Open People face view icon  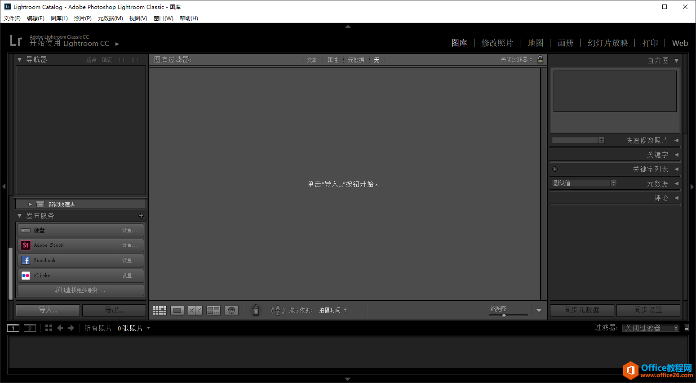[x=231, y=310]
